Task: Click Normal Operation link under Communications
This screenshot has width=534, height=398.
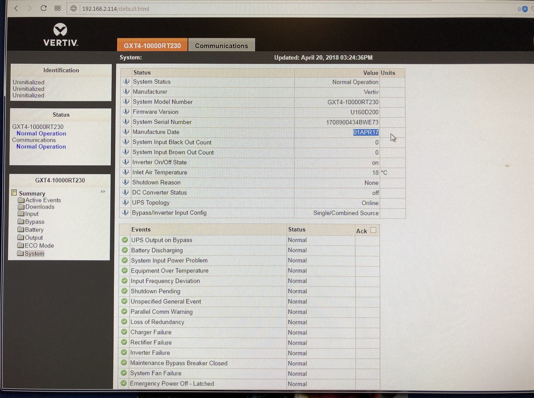Action: [41, 147]
